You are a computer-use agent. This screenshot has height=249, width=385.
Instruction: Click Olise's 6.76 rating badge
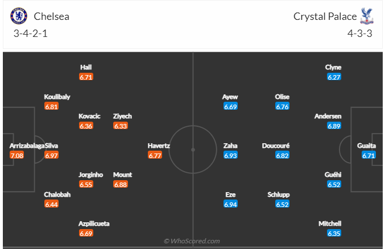click(282, 106)
